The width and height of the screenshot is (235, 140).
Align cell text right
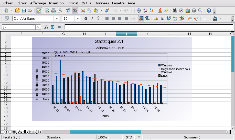click(120, 19)
